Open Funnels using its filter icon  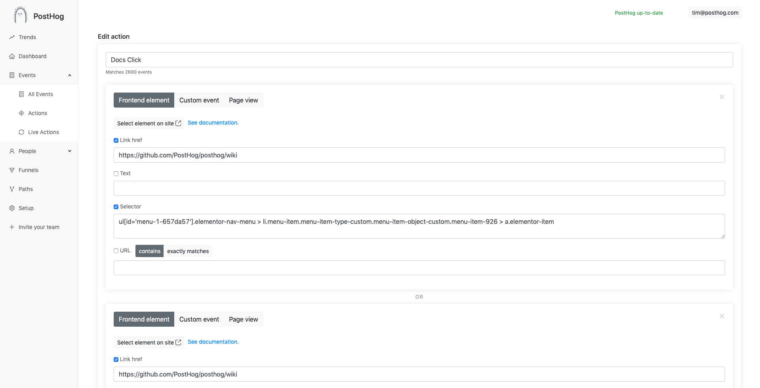click(x=12, y=170)
